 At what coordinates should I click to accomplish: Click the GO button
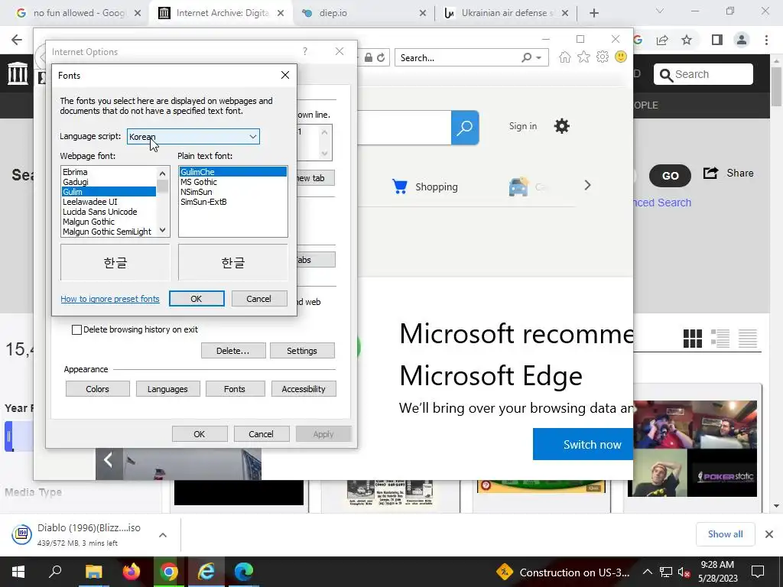tap(670, 175)
